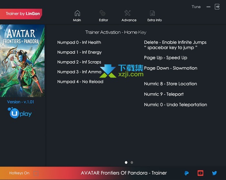Switch to the Advance tab label
The width and height of the screenshot is (226, 180).
coord(129,20)
